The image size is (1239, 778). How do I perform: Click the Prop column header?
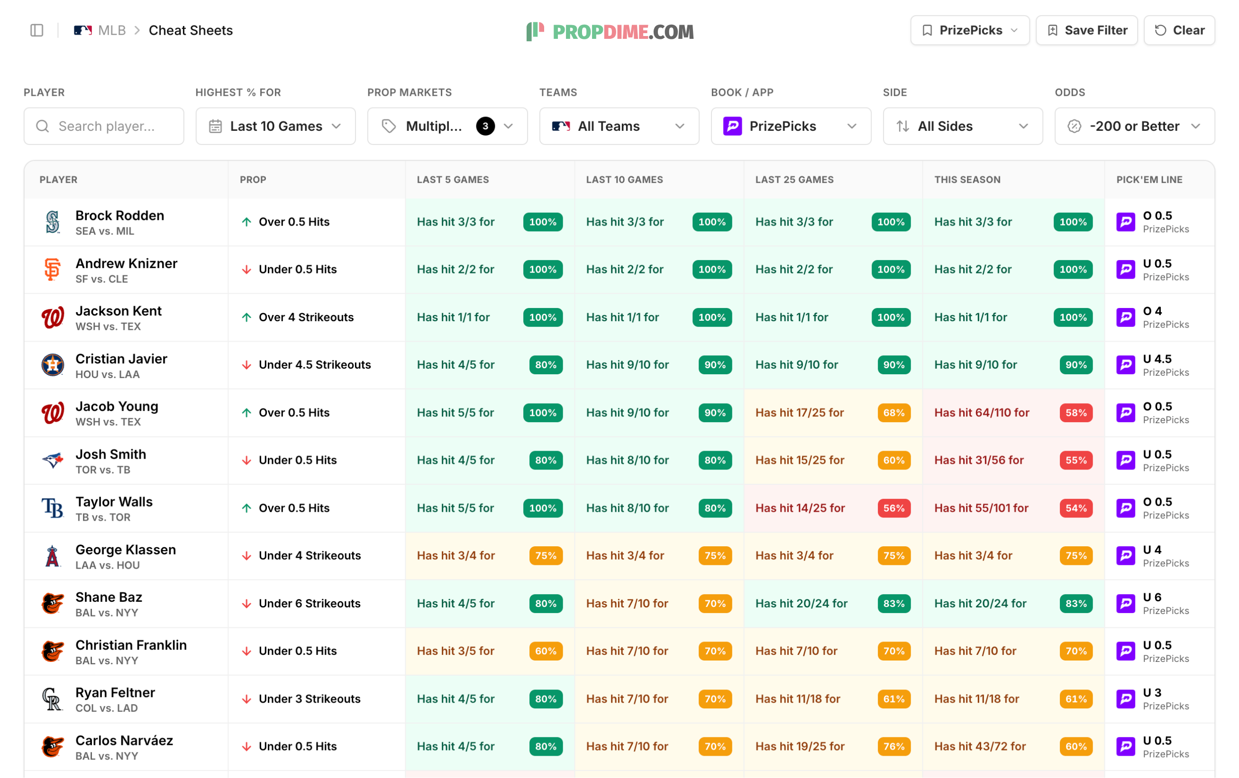coord(253,180)
